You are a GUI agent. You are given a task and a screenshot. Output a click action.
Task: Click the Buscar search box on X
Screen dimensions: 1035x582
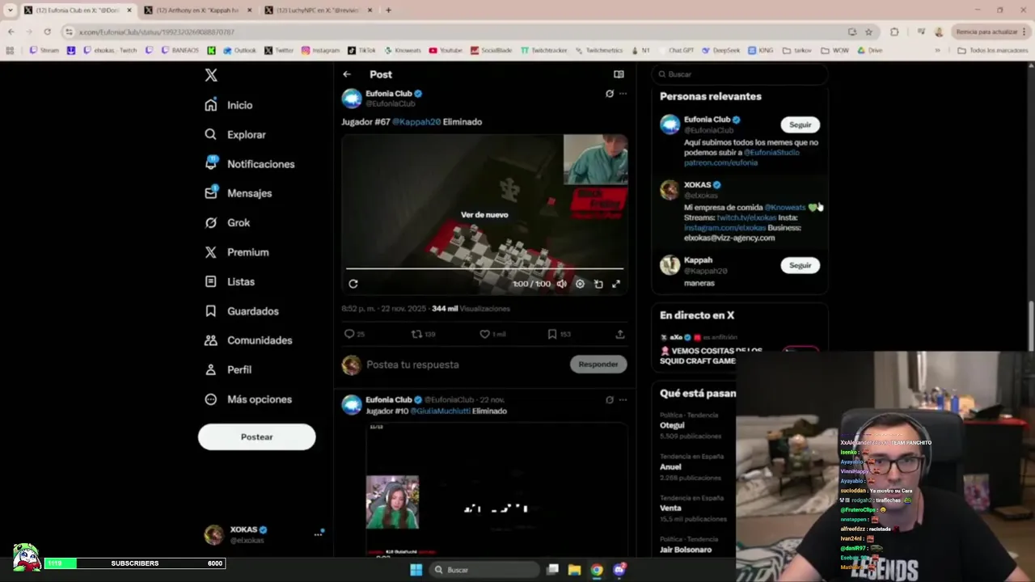[x=739, y=74]
